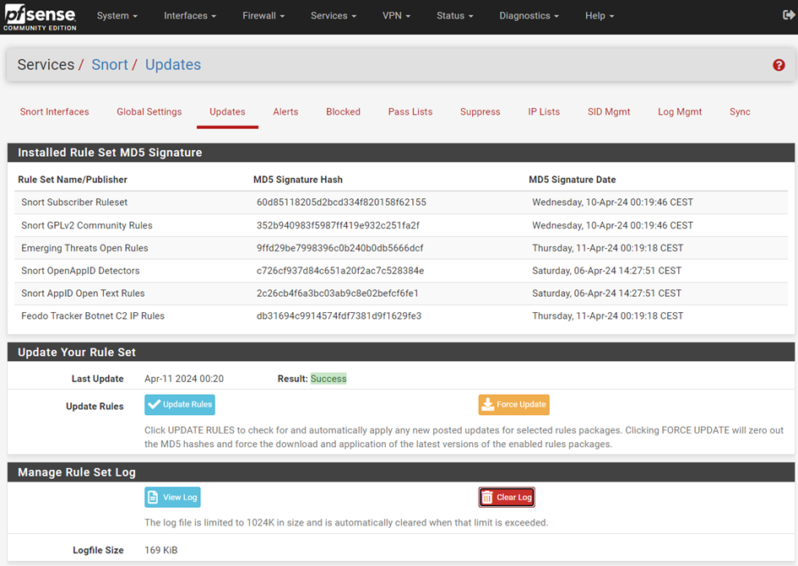Expand the Firewall menu

pyautogui.click(x=263, y=16)
